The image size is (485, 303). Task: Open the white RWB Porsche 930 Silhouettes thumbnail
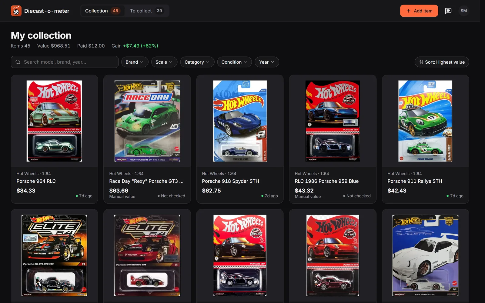coord(425,255)
